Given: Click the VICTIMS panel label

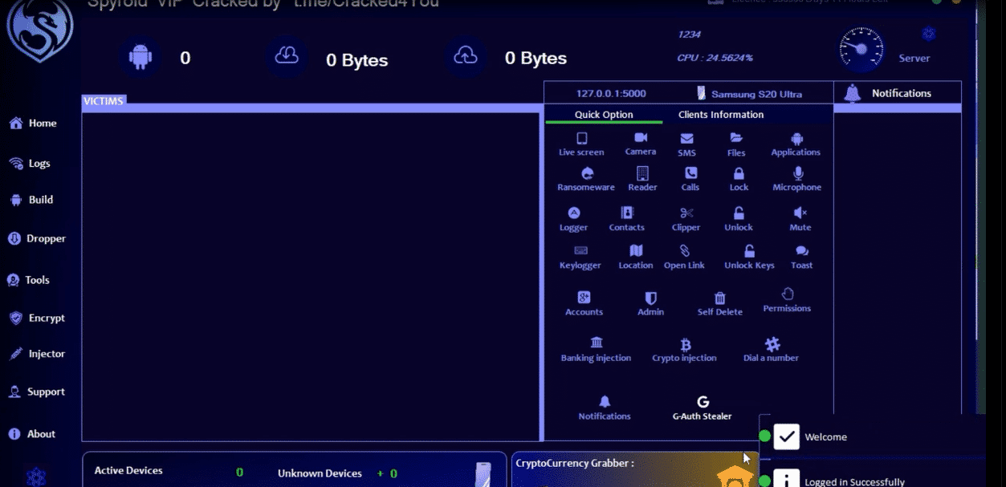Looking at the screenshot, I should (x=104, y=101).
